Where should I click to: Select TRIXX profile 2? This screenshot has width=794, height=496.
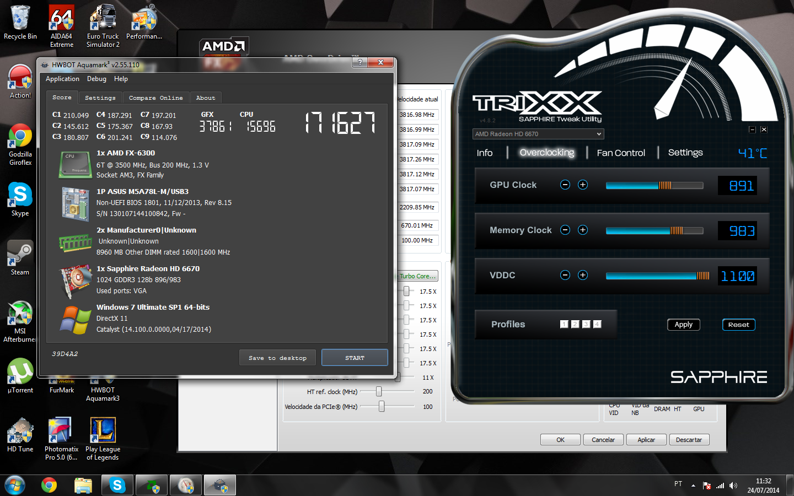(575, 324)
